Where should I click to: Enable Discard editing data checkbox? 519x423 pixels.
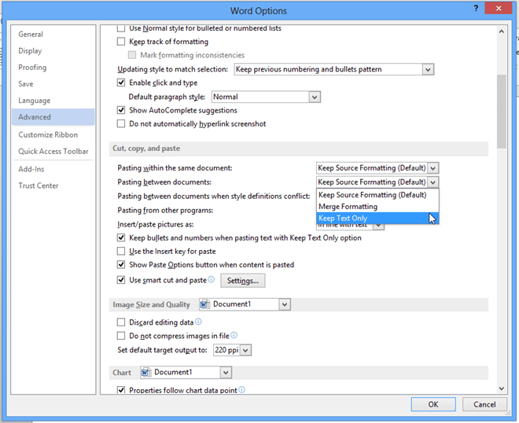(x=121, y=322)
